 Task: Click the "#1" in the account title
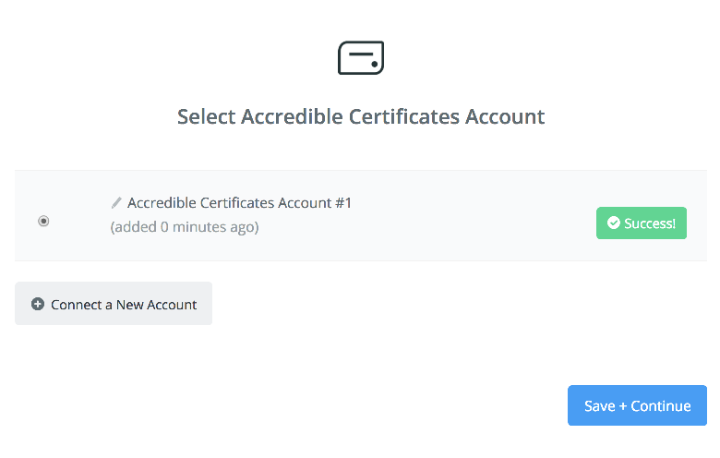pos(343,202)
